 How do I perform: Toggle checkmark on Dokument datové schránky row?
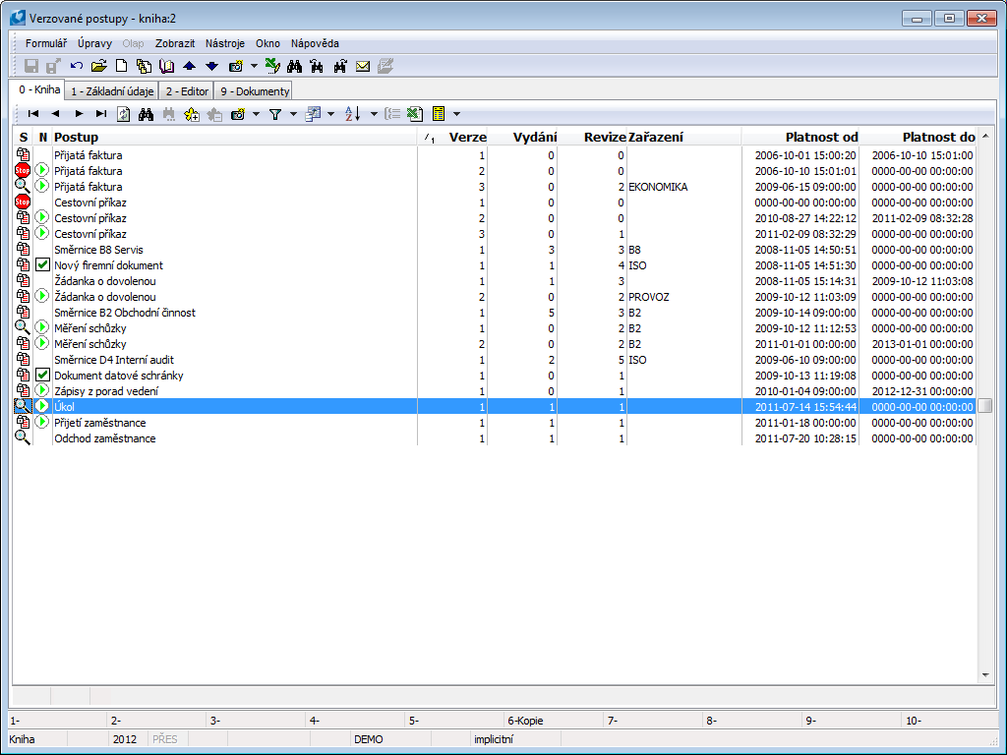(42, 376)
